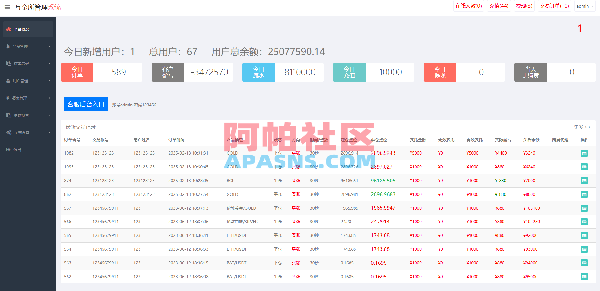Expand the 订单管理 submenu chevron
The height and width of the screenshot is (291, 600).
coord(49,63)
